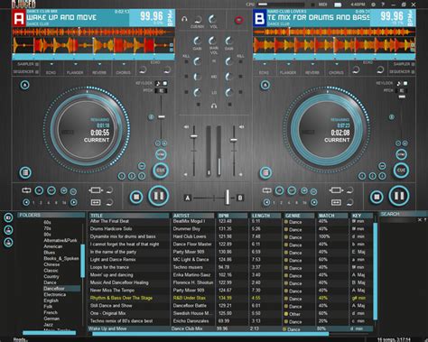Sort the track list by BPM column
428x342 pixels.
232,216
